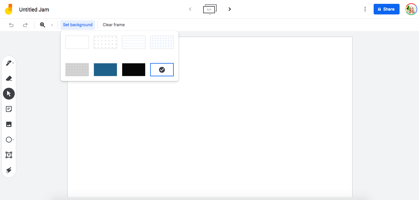Expand the Pen tool options
The width and height of the screenshot is (419, 200).
[12, 63]
